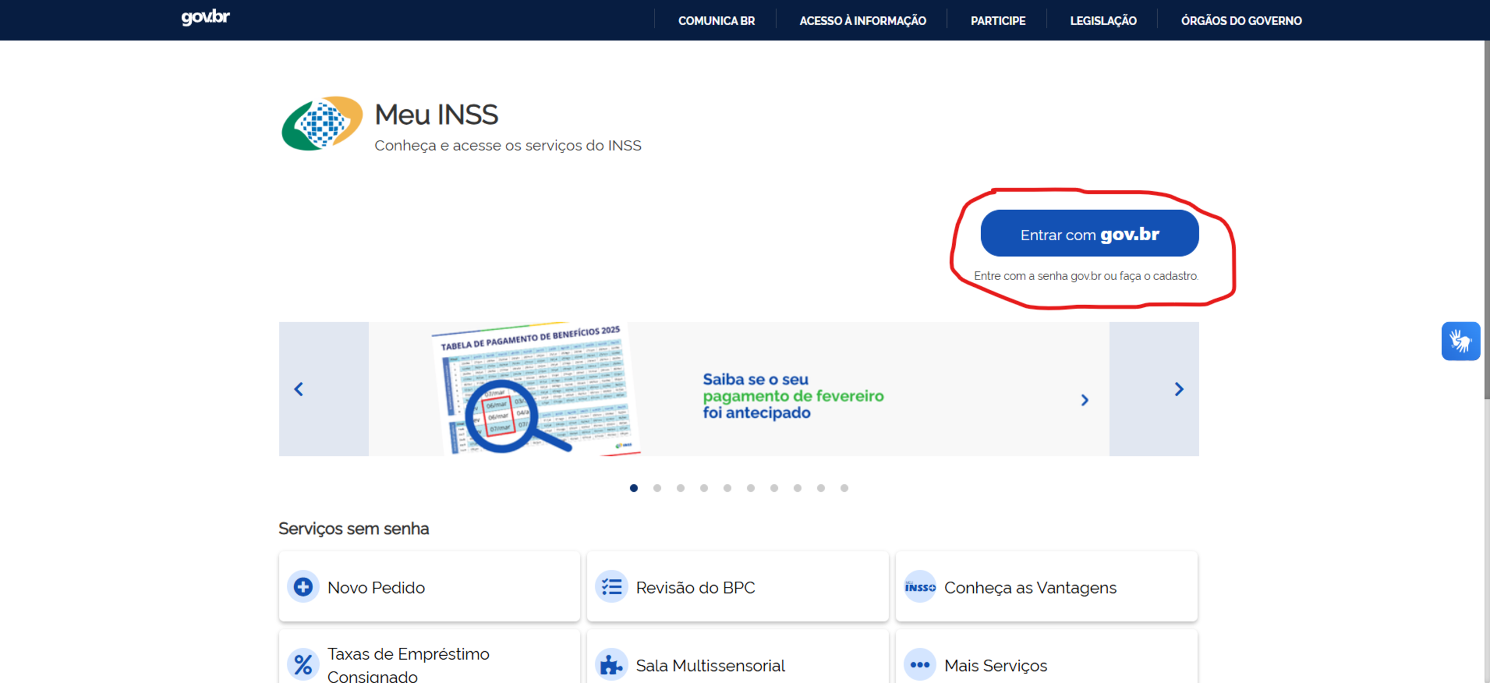Click 'Serviços sem senha' heading
Image resolution: width=1490 pixels, height=683 pixels.
(353, 529)
